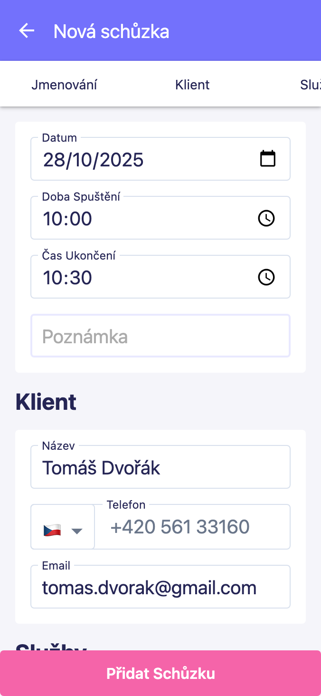
Task: Open the calendar picker icon in Datum
Action: click(x=268, y=159)
